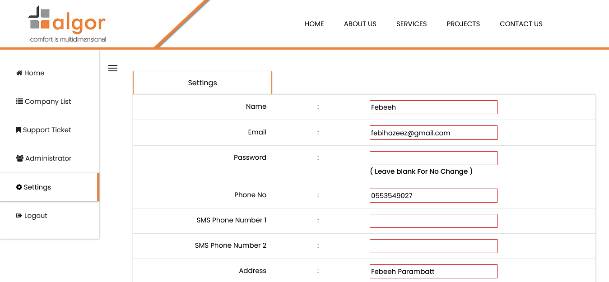
Task: Click the SMS Phone Number 1 field
Action: [x=433, y=221]
